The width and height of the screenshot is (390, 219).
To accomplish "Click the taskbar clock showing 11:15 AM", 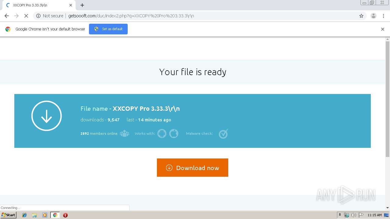I will click(x=374, y=215).
